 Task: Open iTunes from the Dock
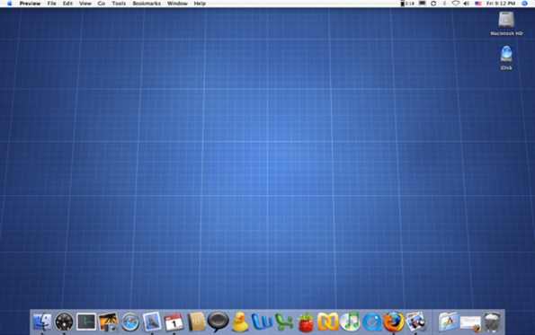pyautogui.click(x=350, y=322)
